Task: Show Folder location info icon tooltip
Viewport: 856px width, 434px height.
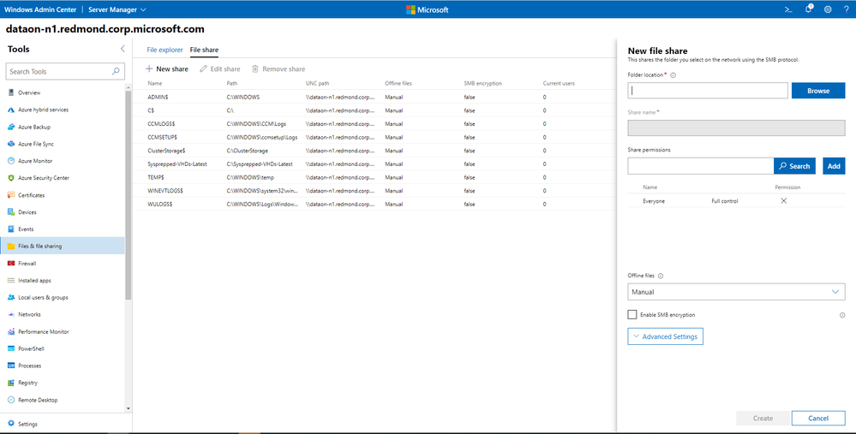Action: point(673,75)
